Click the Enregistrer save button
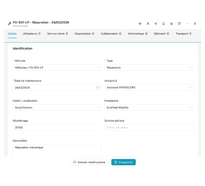Viewport: 205px width, 186px height. 124,162
